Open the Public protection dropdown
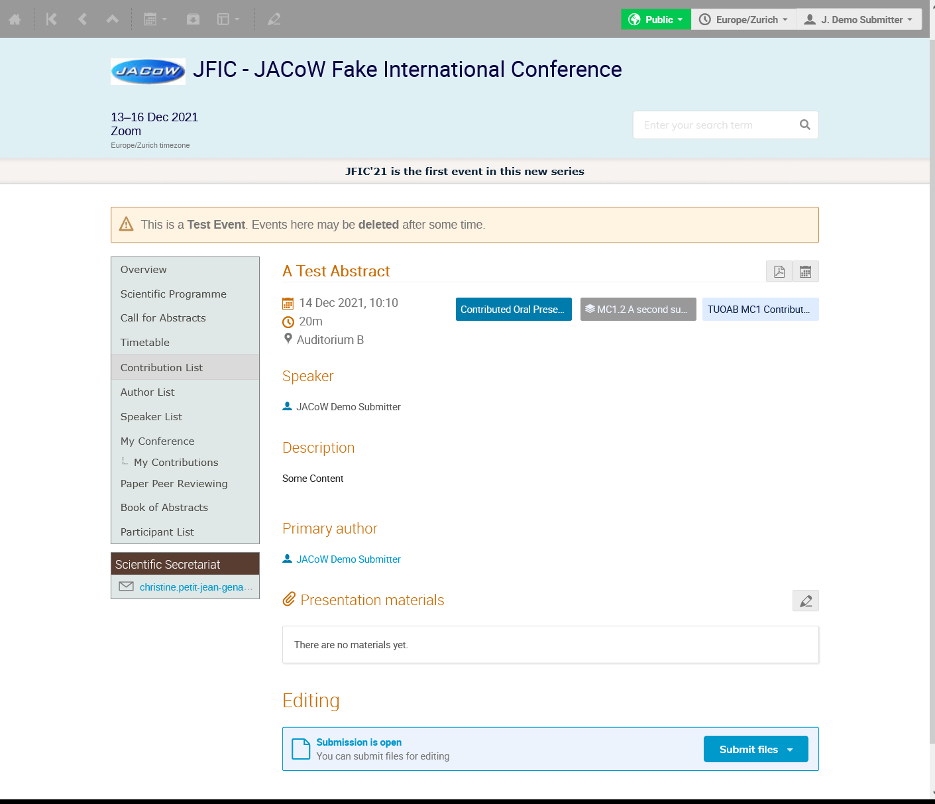The height and width of the screenshot is (804, 935). point(655,19)
